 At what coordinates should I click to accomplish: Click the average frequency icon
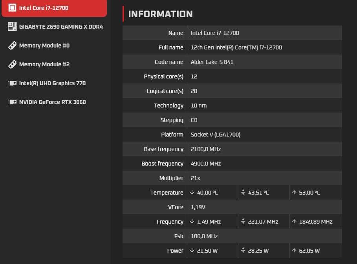[243, 222]
